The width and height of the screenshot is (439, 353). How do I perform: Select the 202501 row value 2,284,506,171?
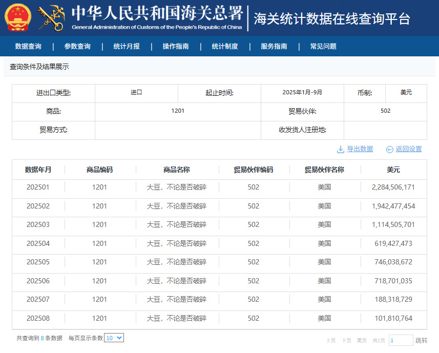393,188
